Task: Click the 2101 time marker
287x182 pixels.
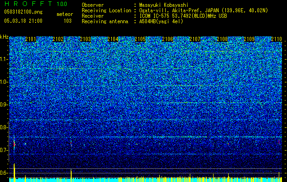Action: pos(31,39)
